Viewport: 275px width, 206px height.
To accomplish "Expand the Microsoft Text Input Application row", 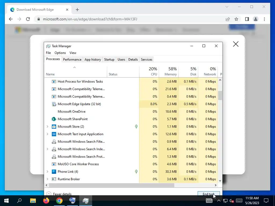I will tap(47, 134).
